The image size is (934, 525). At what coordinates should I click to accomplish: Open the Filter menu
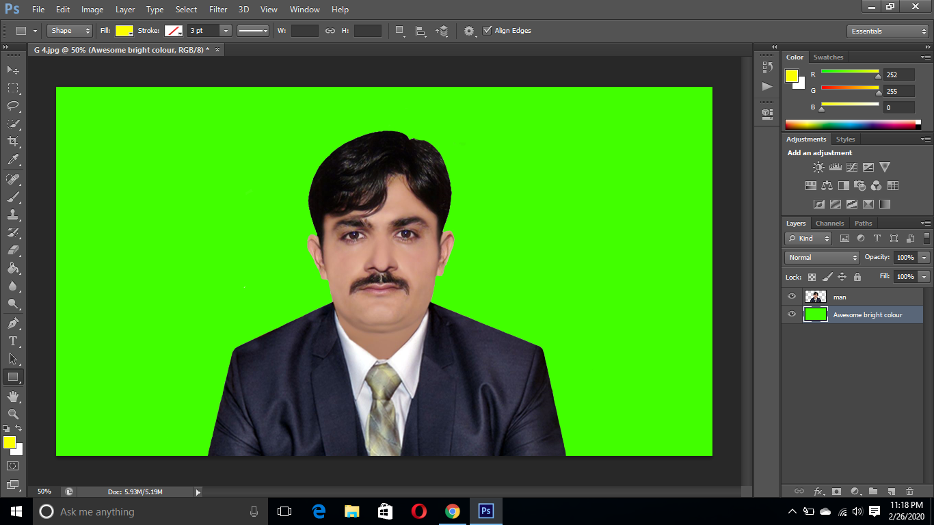point(217,9)
